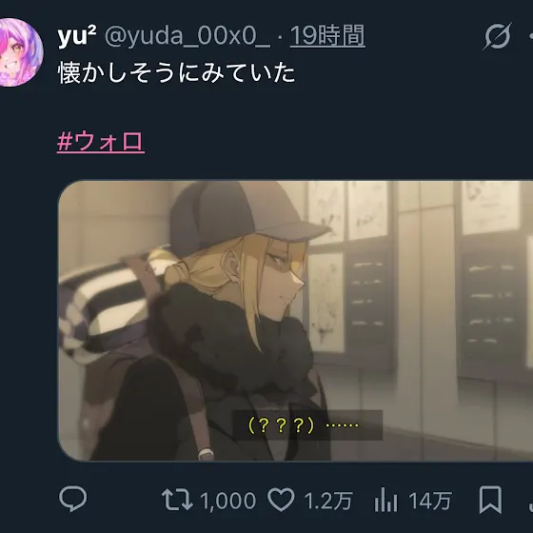
Task: Click the tweet text 懐かしそうにみていた
Action: [176, 72]
